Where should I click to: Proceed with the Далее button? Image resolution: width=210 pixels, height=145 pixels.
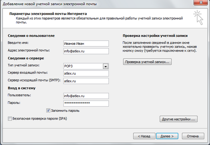[167, 136]
